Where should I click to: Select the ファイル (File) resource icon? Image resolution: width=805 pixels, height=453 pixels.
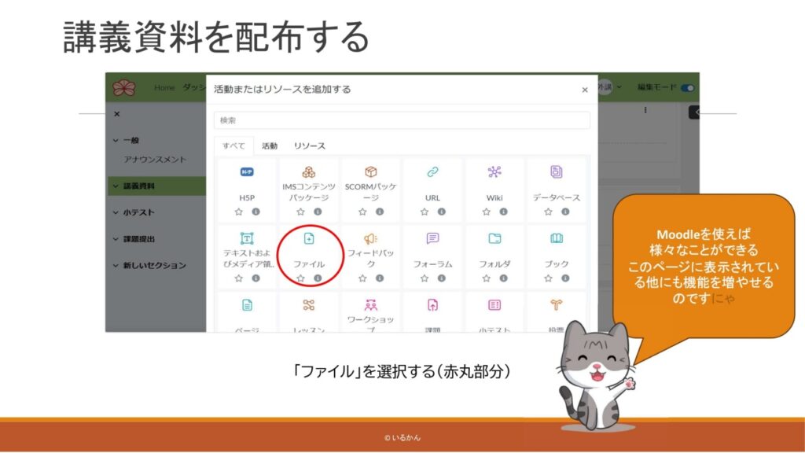click(309, 239)
